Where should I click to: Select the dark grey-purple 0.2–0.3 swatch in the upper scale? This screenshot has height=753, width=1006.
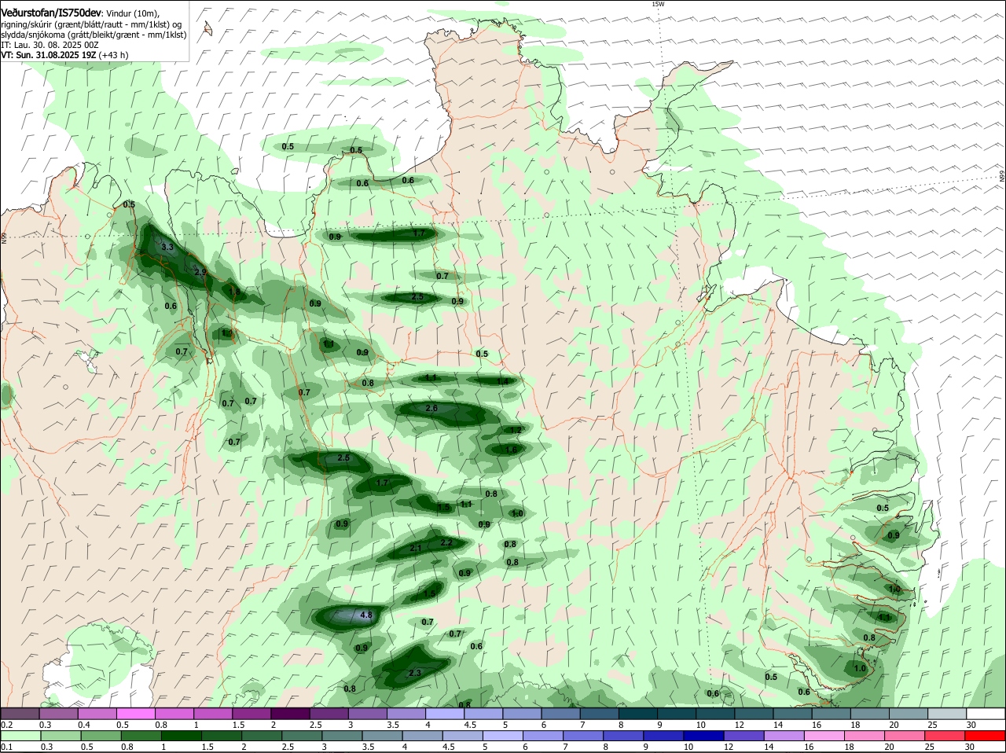point(20,713)
